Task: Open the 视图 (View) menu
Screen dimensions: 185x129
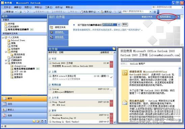Action: (28, 7)
